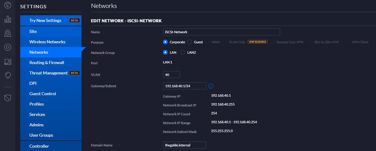Screen dimensions: 376x151
Task: Open the Site settings menu item
Action: point(51,31)
